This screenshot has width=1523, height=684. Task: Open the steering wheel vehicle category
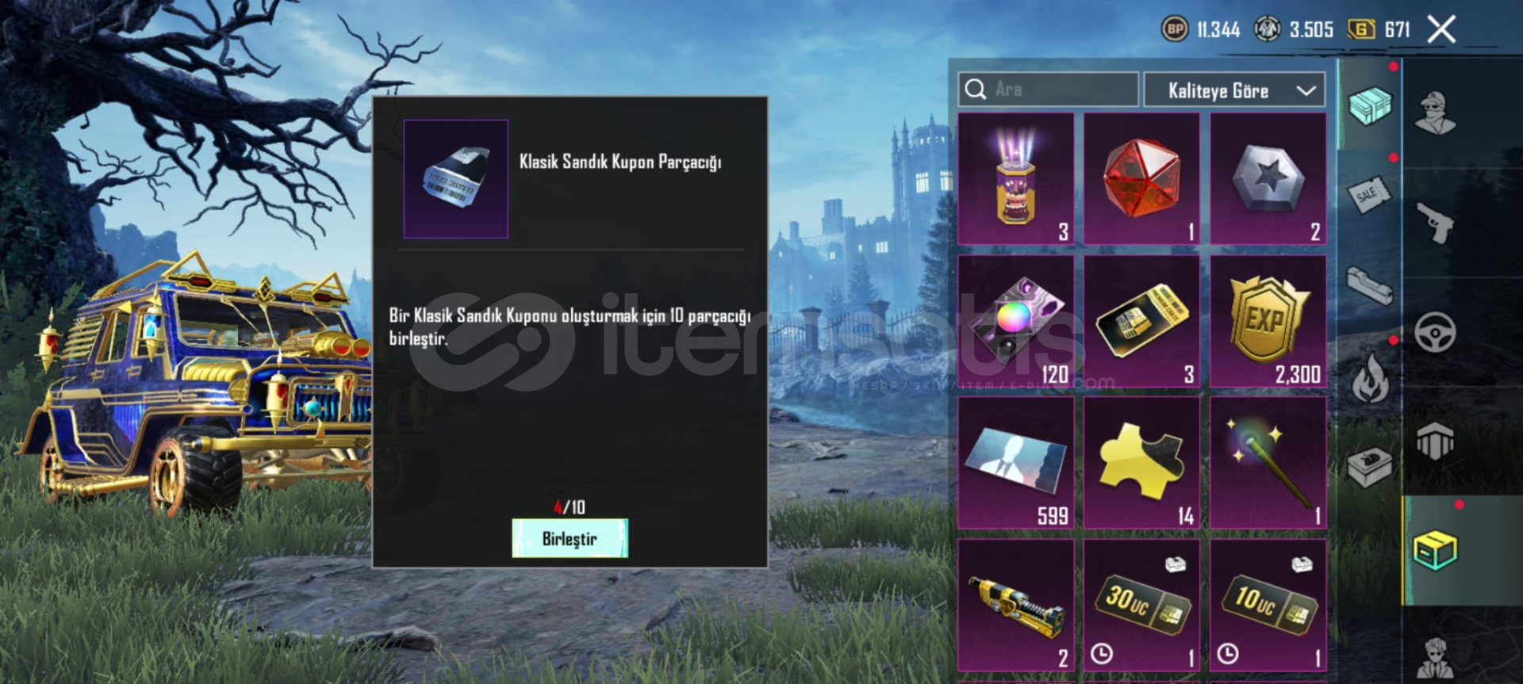[1435, 333]
